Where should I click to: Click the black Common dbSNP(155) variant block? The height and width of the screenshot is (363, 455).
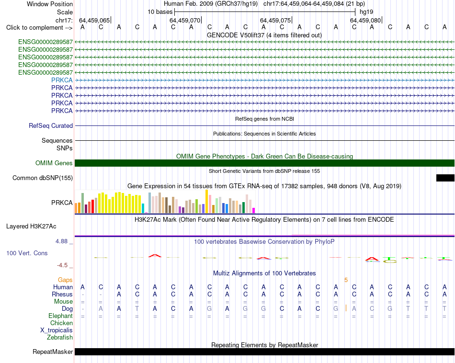445,178
